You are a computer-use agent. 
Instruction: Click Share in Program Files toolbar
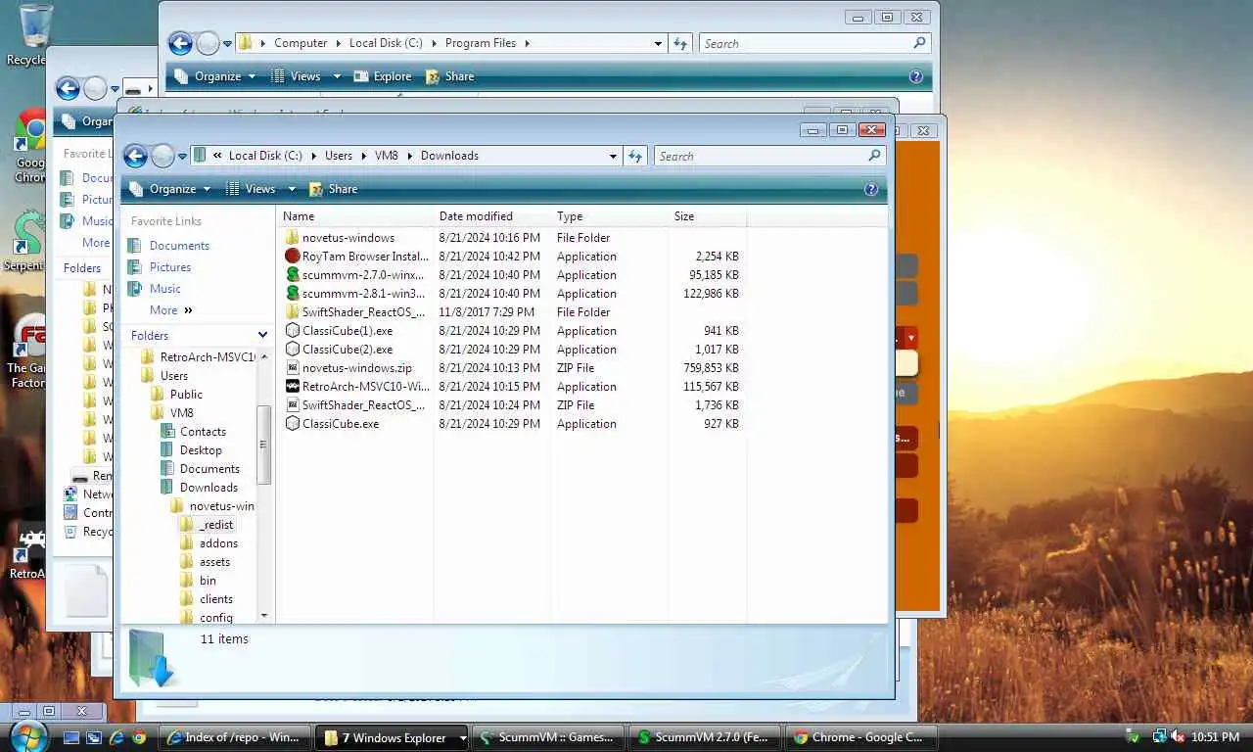(449, 76)
